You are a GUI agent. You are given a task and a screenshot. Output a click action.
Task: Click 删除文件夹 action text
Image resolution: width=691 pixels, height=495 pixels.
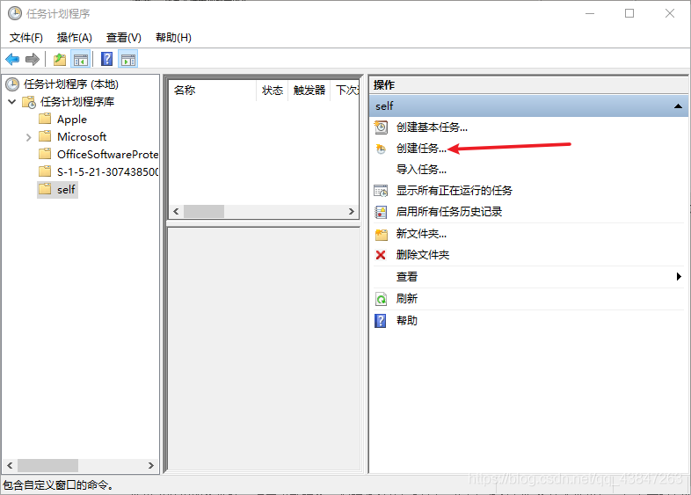pyautogui.click(x=423, y=255)
